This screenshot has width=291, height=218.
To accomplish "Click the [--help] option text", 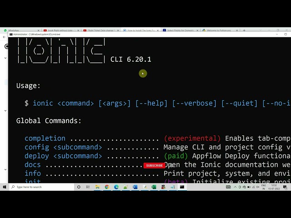I will [151, 103].
